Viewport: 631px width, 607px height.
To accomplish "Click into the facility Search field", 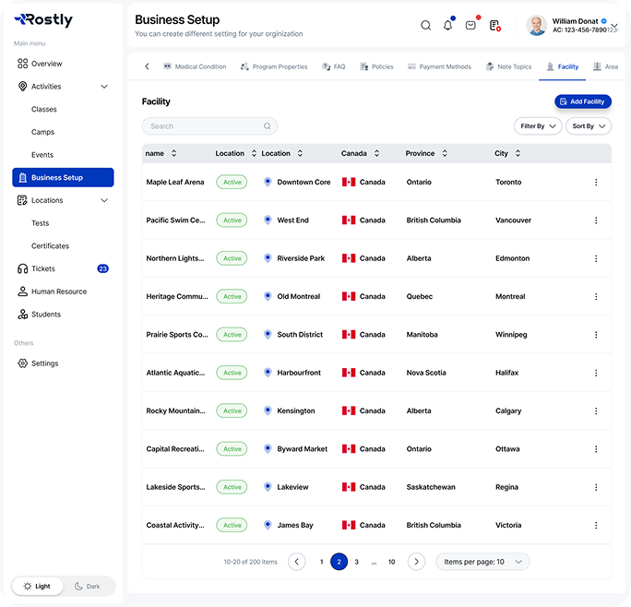I will coord(209,126).
